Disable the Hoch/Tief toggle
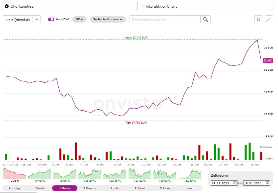Screen dimensions: 278x193 pyautogui.click(x=51, y=20)
